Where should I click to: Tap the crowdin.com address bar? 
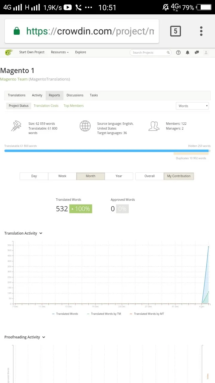(x=82, y=31)
